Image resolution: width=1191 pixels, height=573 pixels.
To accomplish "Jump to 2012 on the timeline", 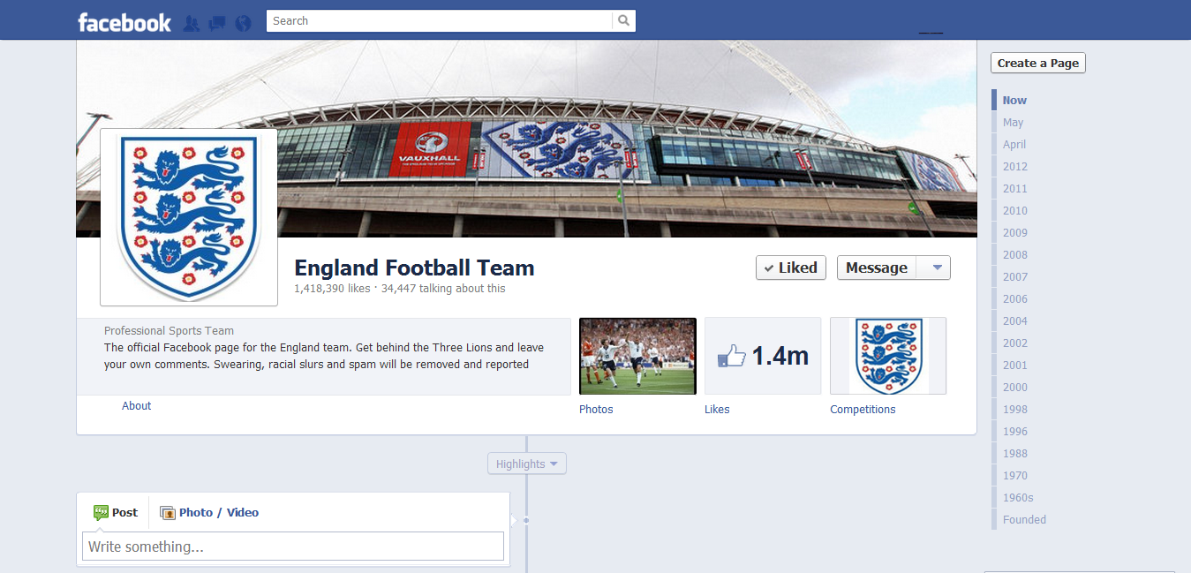I will click(1014, 167).
